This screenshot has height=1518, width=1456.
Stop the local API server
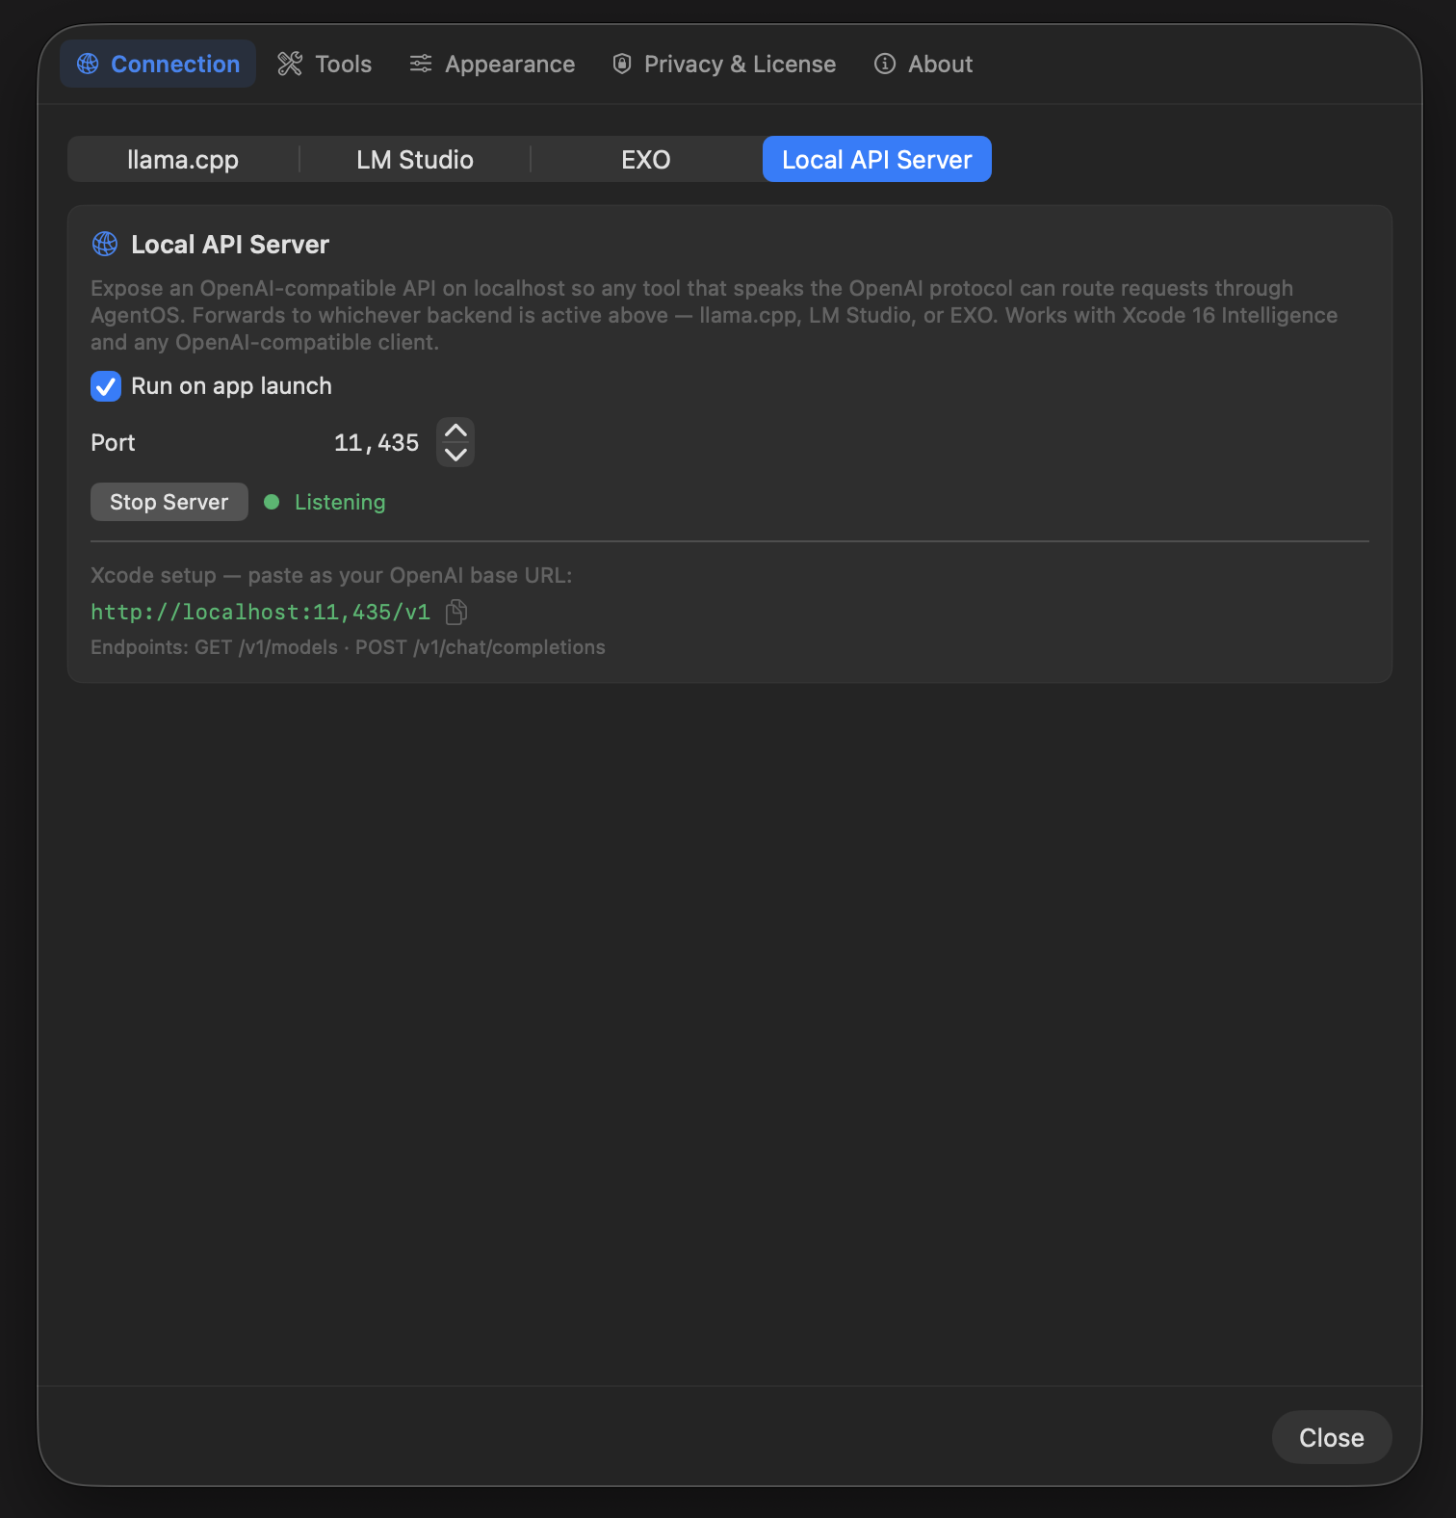pos(169,502)
